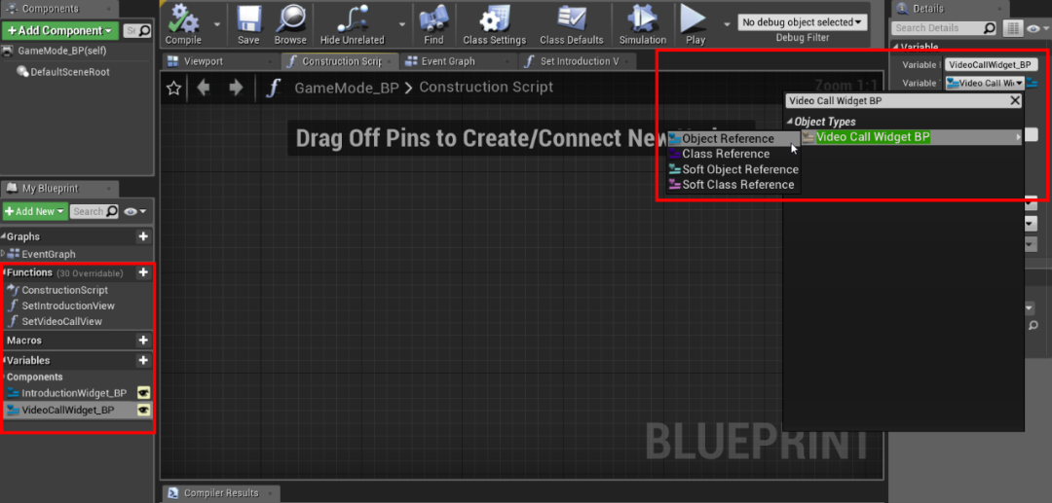
Task: Toggle eye icon for VideoCallWidget_BP variable
Action: (143, 410)
